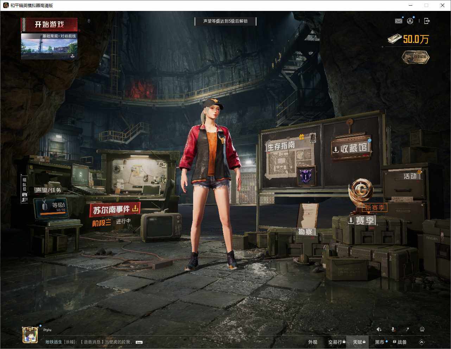451x349 pixels.
Task: Click the cash stack currency icon
Action: click(x=394, y=39)
